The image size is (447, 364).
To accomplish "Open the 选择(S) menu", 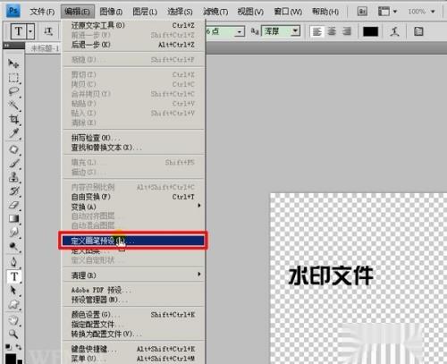I will pyautogui.click(x=180, y=12).
